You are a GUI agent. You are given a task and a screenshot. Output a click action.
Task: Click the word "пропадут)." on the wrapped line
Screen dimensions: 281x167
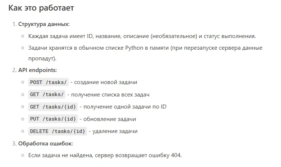42,58
